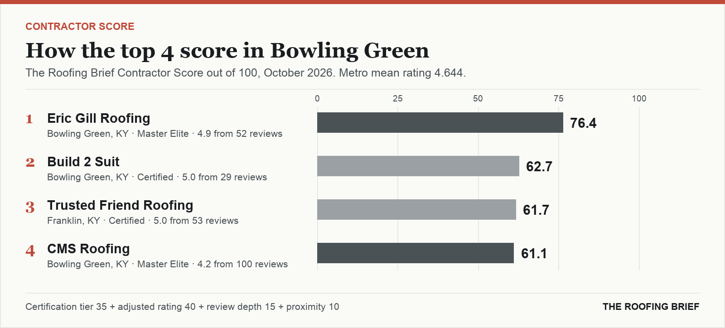Click the 76.4 score value

coord(583,123)
